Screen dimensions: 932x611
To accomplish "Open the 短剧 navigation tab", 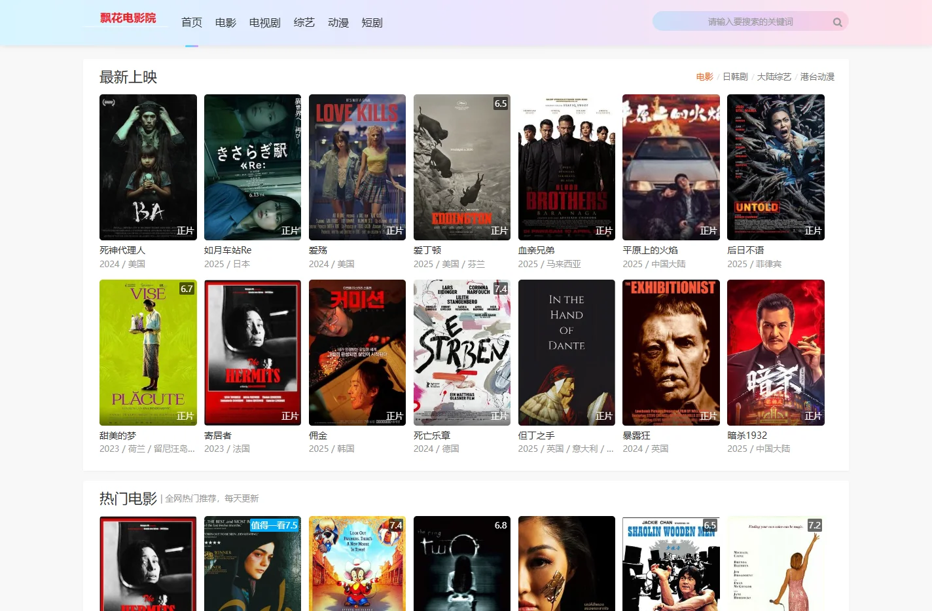I will [x=372, y=23].
